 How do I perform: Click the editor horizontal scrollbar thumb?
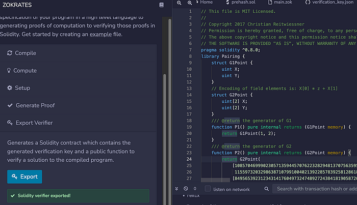[x=215, y=180]
